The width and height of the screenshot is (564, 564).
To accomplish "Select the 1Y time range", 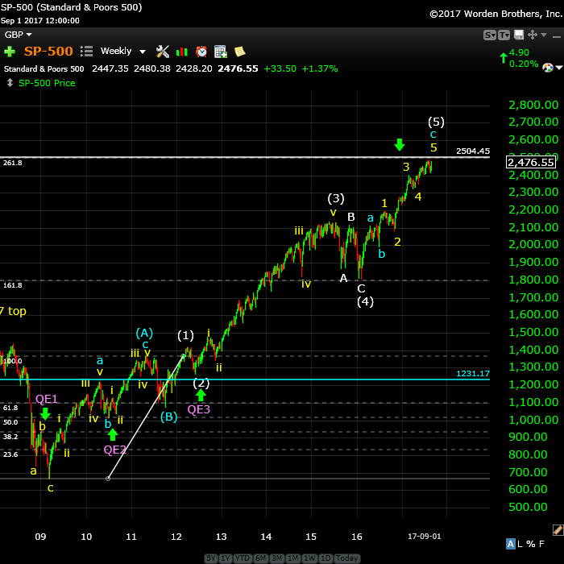I will [225, 558].
